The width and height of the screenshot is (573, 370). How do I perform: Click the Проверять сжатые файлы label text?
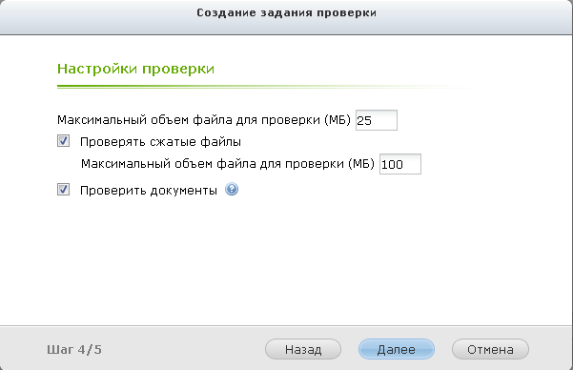tap(160, 141)
